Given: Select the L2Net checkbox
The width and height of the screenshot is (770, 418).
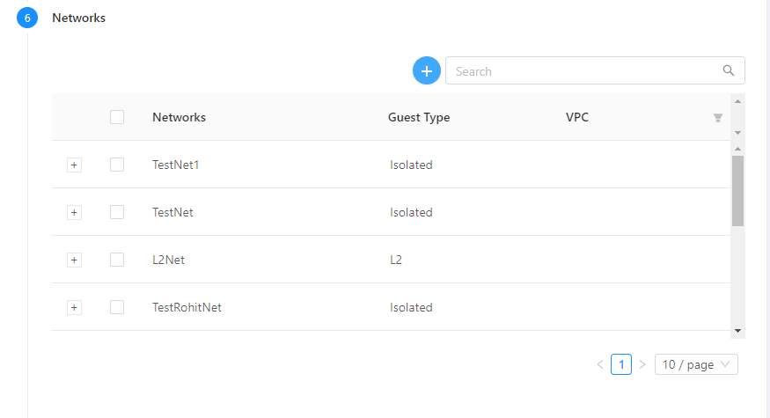Looking at the screenshot, I should pos(117,260).
